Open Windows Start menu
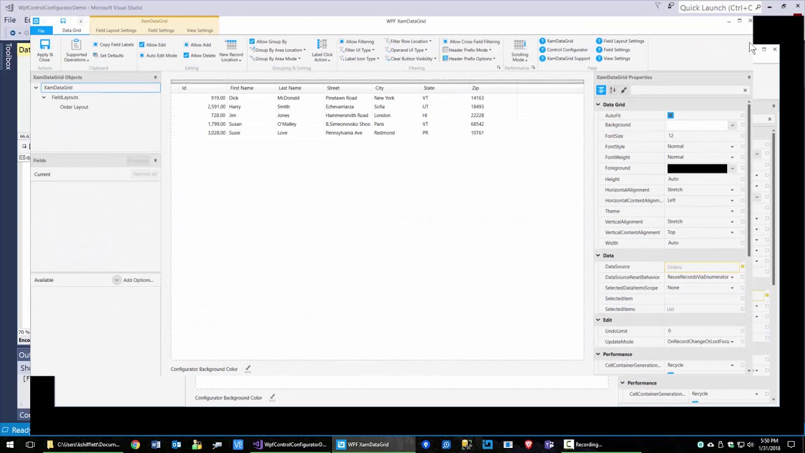Viewport: 805px width, 453px height. pos(10,445)
